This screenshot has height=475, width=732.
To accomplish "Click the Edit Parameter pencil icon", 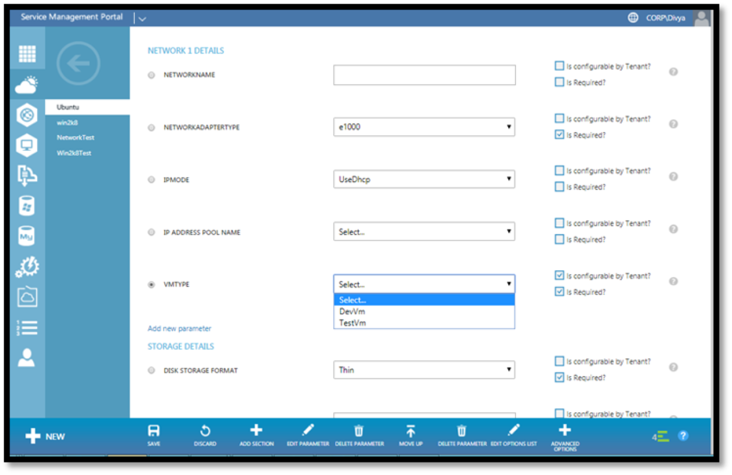I will 308,431.
